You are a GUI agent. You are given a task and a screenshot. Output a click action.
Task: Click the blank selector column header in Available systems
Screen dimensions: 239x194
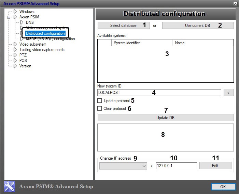[x=104, y=43]
